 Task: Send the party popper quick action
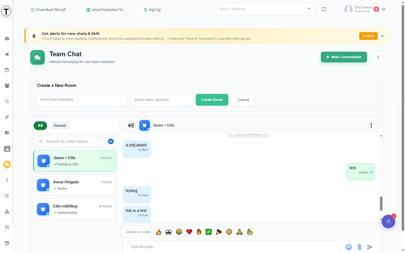(x=219, y=232)
